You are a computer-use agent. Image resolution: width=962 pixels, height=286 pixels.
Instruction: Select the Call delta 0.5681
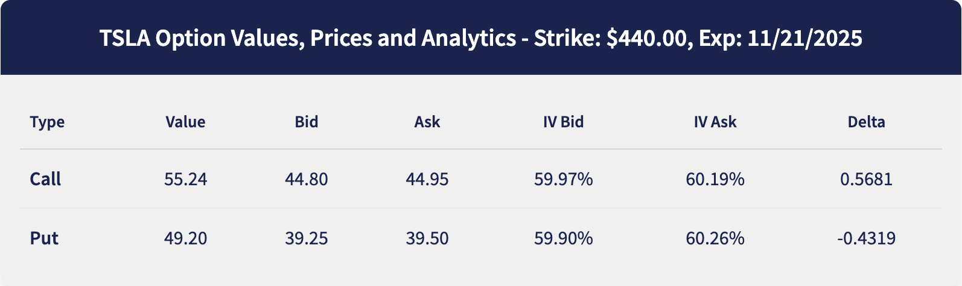point(866,179)
